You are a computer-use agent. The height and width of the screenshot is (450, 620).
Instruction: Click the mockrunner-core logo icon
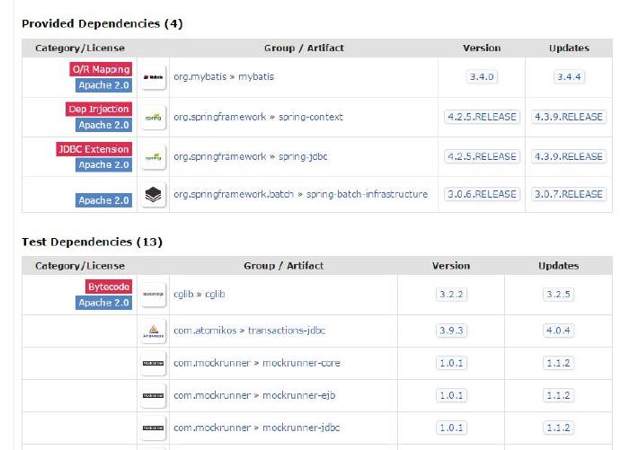point(153,363)
